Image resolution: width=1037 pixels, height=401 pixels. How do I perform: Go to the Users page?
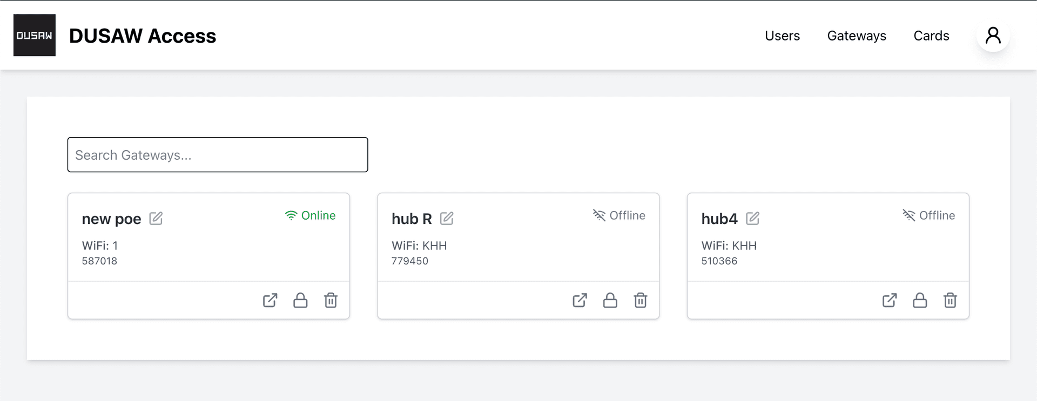tap(782, 36)
